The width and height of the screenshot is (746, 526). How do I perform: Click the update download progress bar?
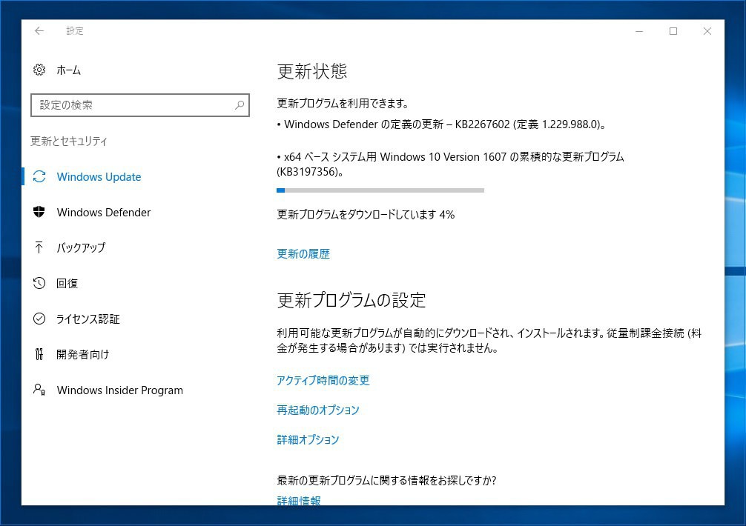[x=380, y=190]
